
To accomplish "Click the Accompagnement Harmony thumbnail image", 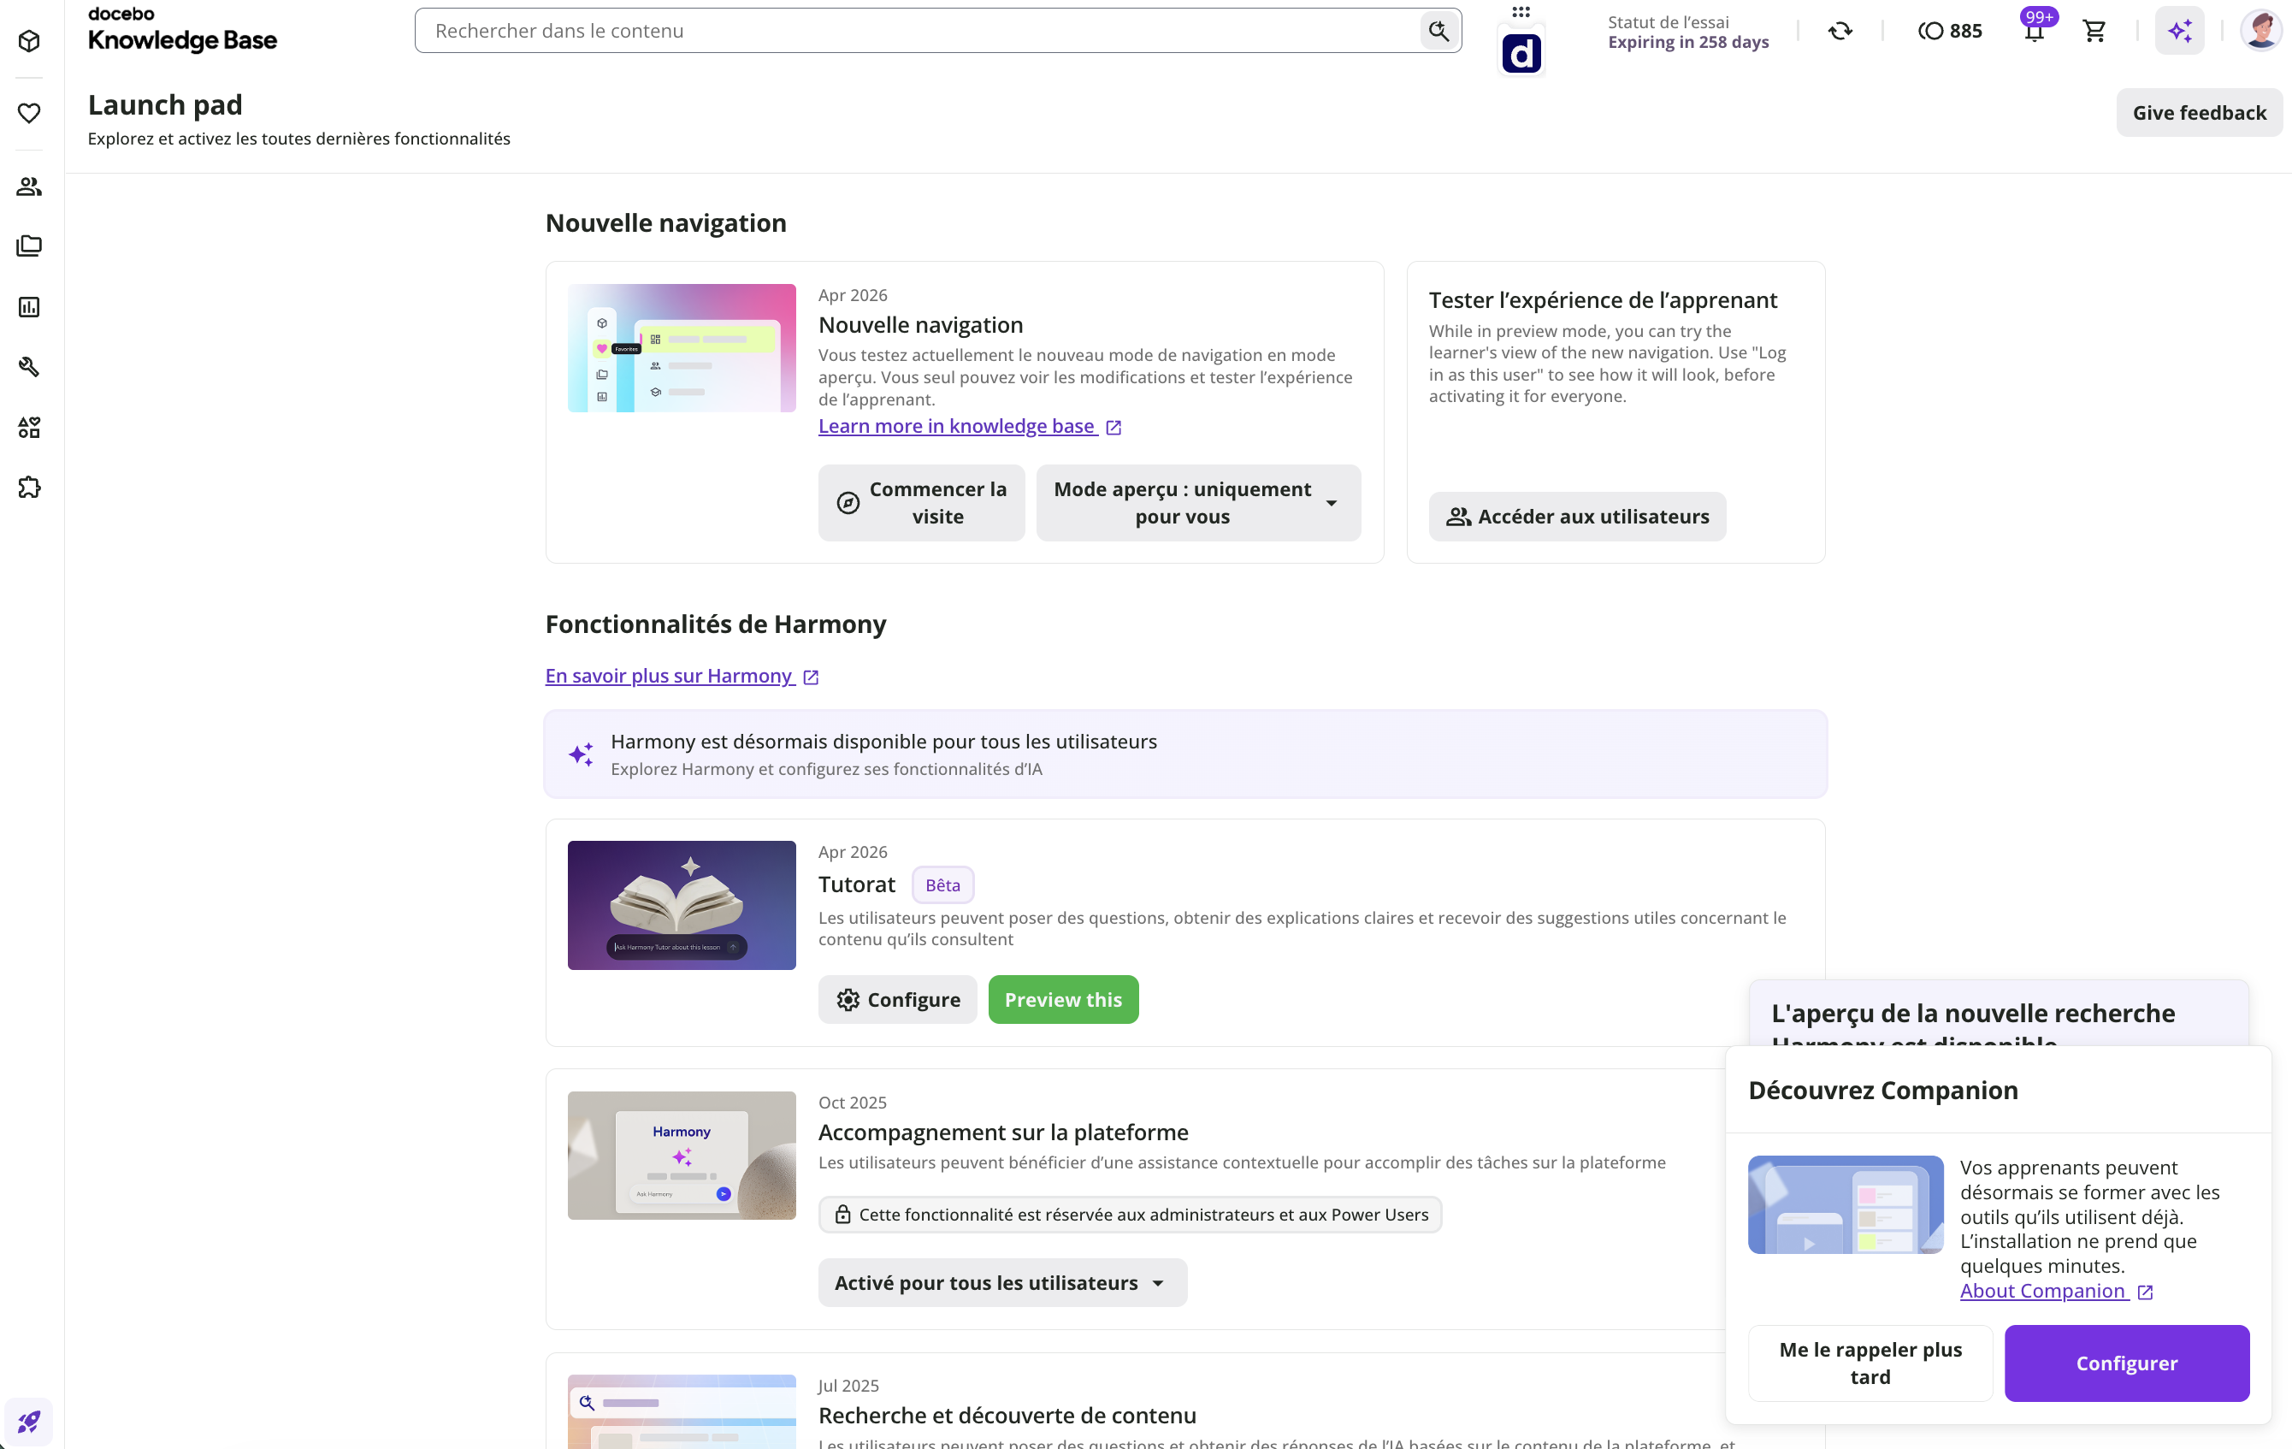I will pyautogui.click(x=682, y=1155).
